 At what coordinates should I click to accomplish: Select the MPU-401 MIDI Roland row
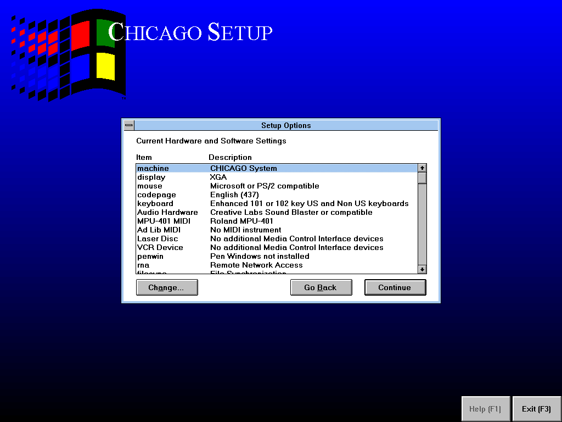point(277,221)
